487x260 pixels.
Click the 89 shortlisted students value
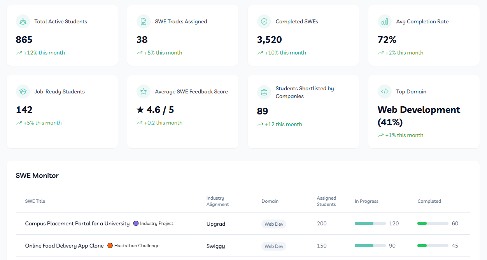click(263, 111)
